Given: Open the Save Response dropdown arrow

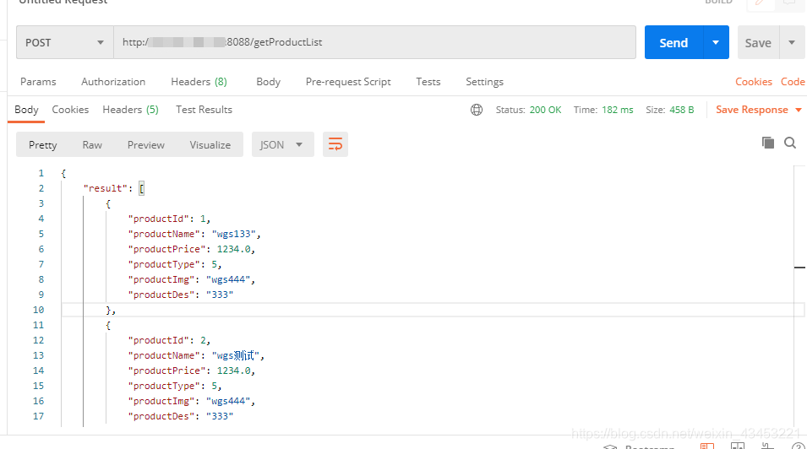Looking at the screenshot, I should (799, 110).
